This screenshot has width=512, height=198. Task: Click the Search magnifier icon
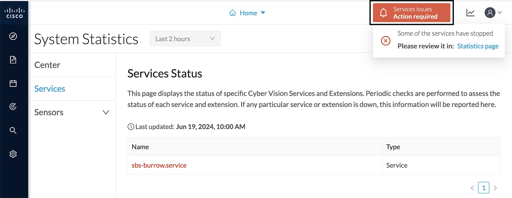click(13, 130)
